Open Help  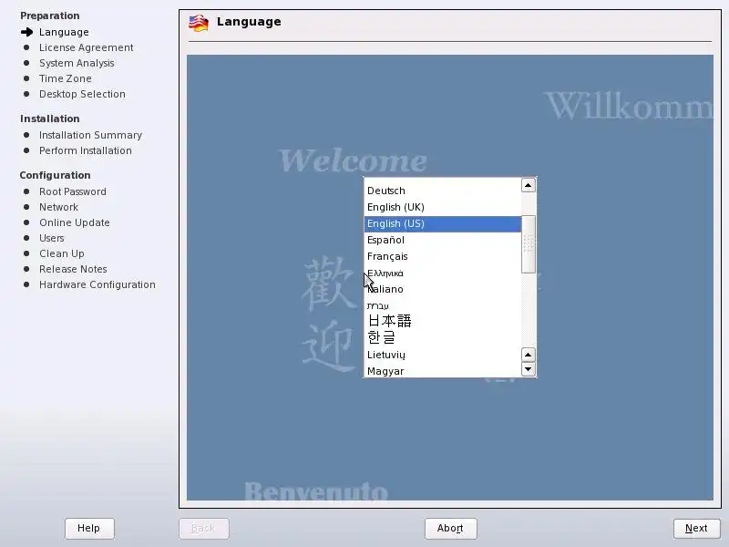tap(89, 529)
